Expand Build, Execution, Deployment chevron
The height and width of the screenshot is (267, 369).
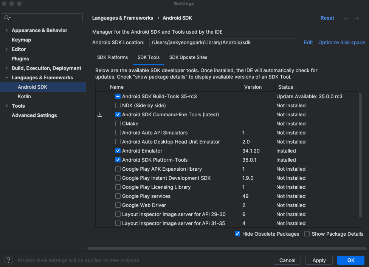pos(6,68)
